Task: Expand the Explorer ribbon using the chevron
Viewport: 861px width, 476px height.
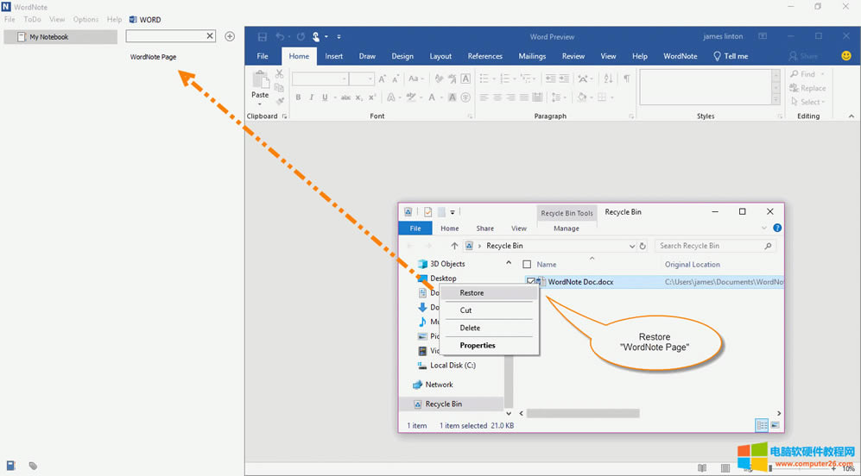Action: tap(764, 229)
